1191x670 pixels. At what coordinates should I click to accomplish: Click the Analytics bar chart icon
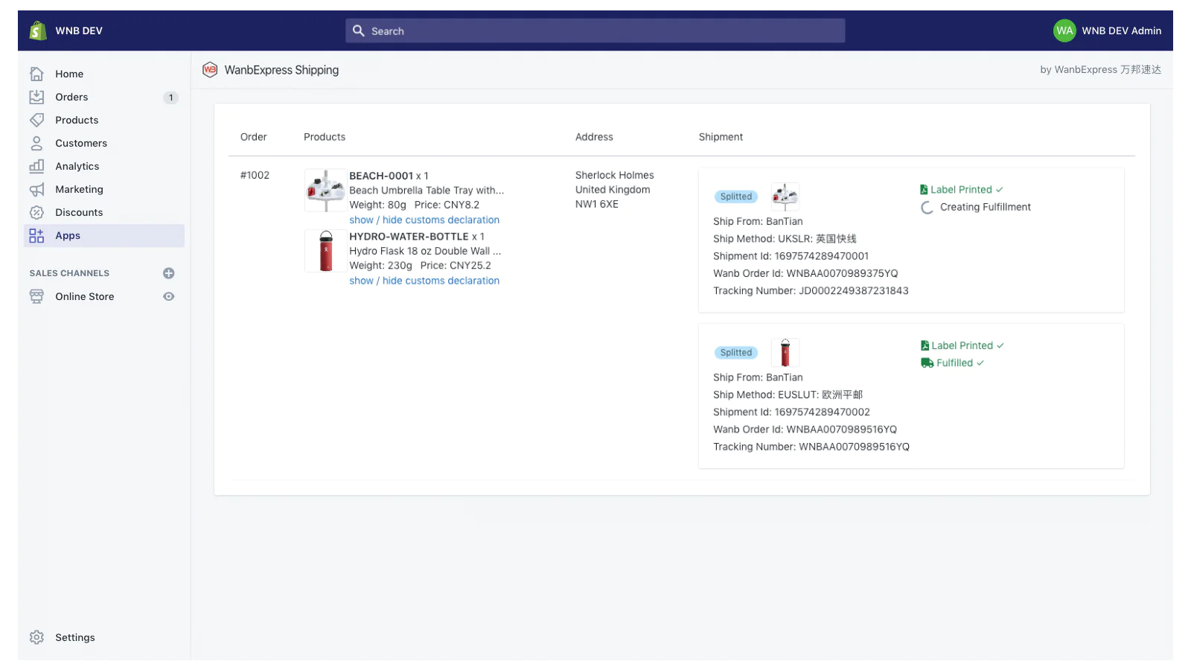pyautogui.click(x=36, y=166)
